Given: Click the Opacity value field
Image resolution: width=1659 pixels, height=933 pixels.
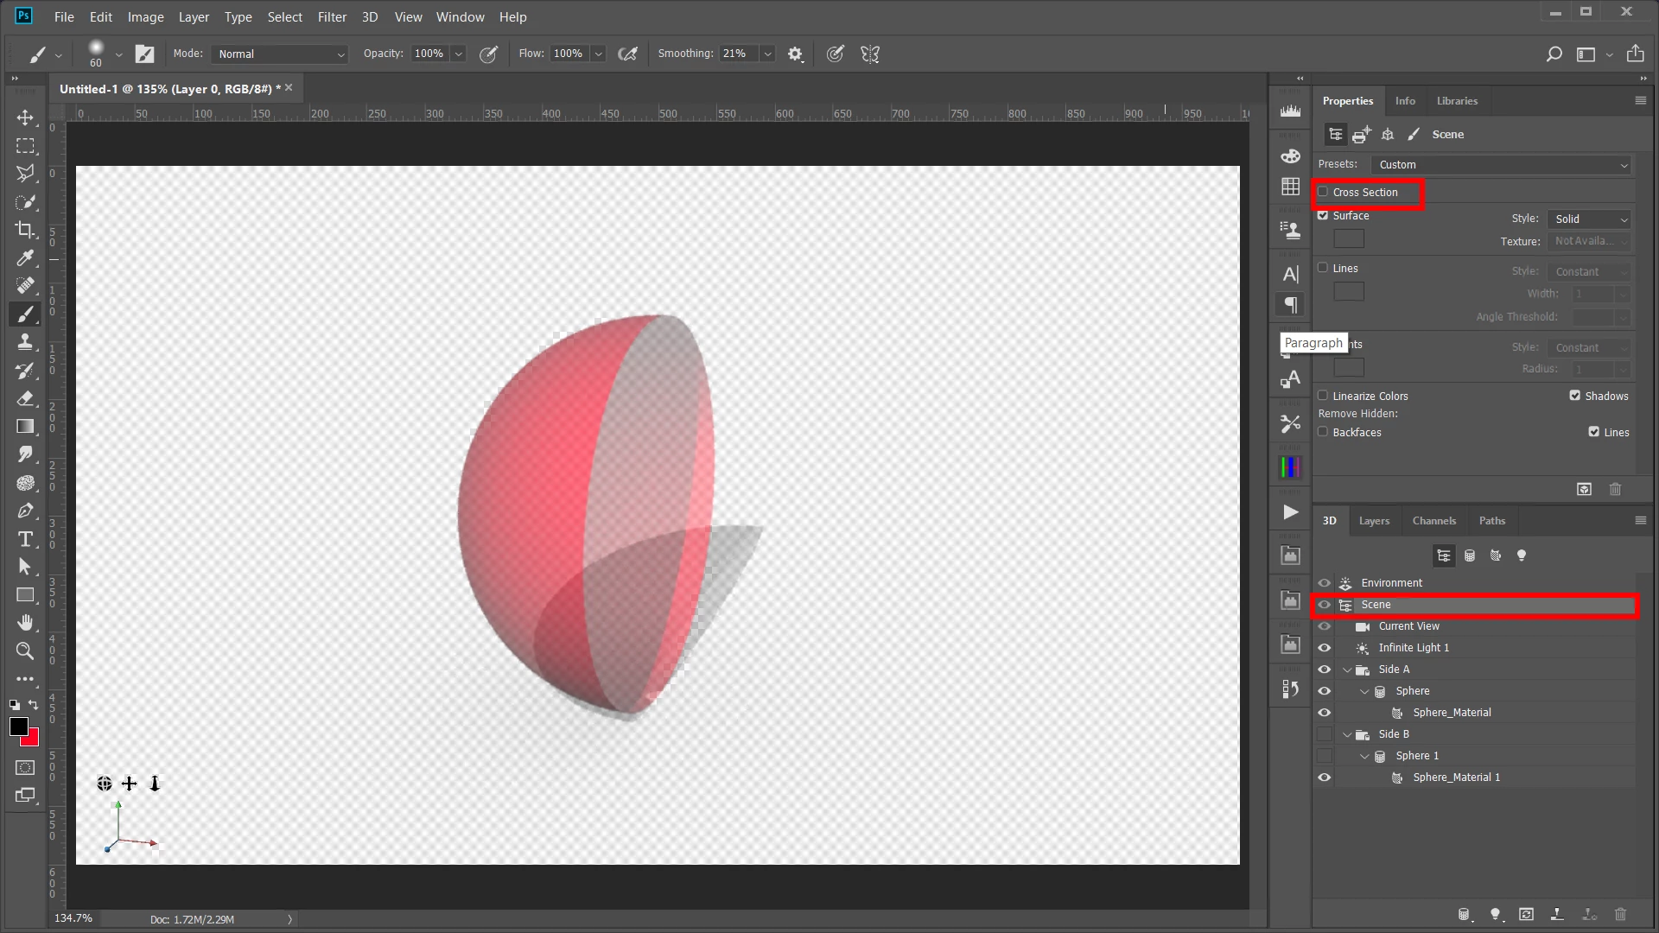Looking at the screenshot, I should pyautogui.click(x=429, y=54).
